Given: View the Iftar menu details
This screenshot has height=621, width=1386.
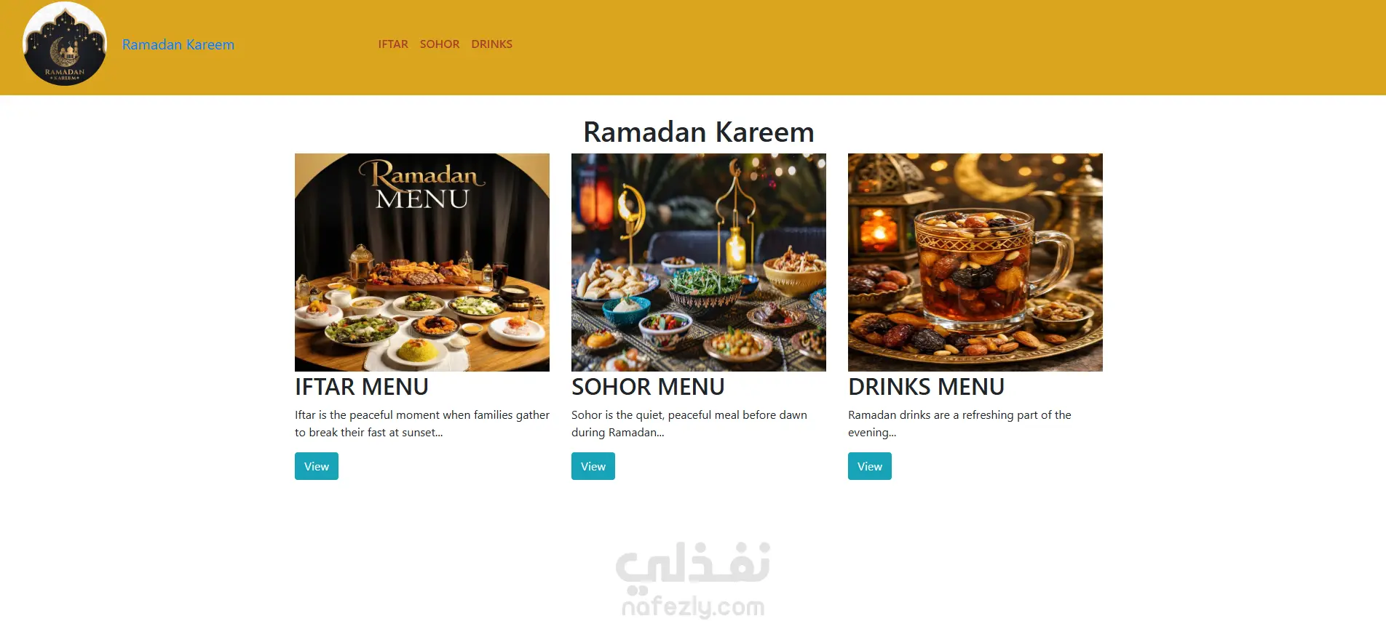Looking at the screenshot, I should point(317,466).
